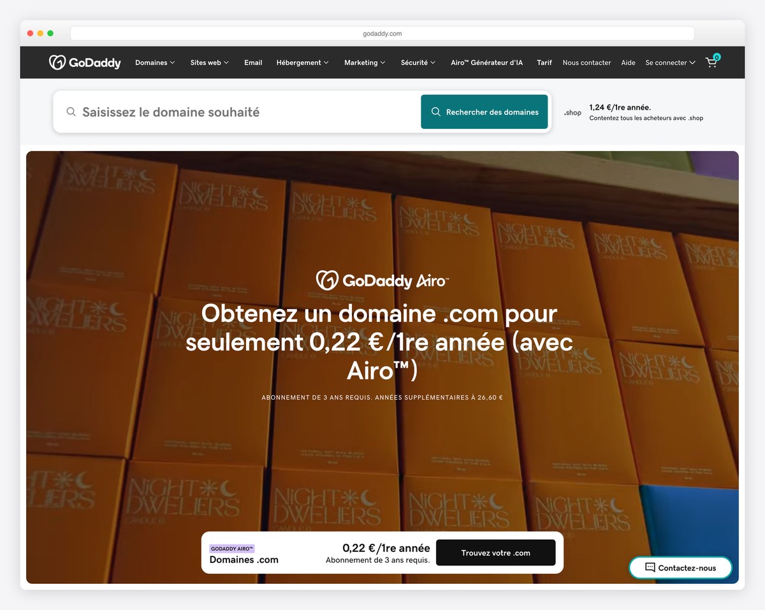Viewport: 765px width, 610px height.
Task: Click the magnifier icon in the search bar
Action: pos(71,112)
